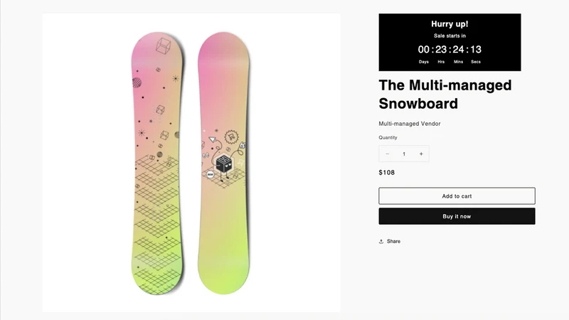The image size is (569, 320).
Task: Click the share upload arrow icon
Action: tap(381, 241)
